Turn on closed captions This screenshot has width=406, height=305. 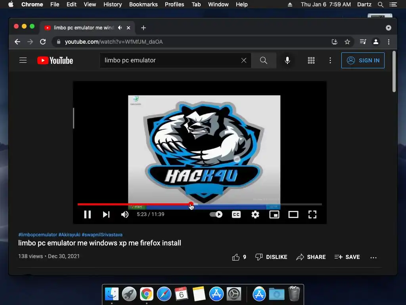click(236, 214)
